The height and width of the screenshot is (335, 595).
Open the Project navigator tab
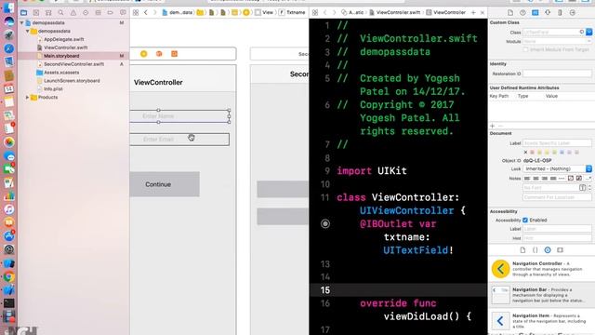(23, 12)
